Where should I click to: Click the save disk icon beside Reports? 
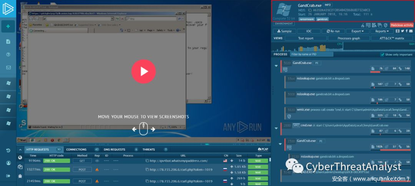tap(398, 31)
